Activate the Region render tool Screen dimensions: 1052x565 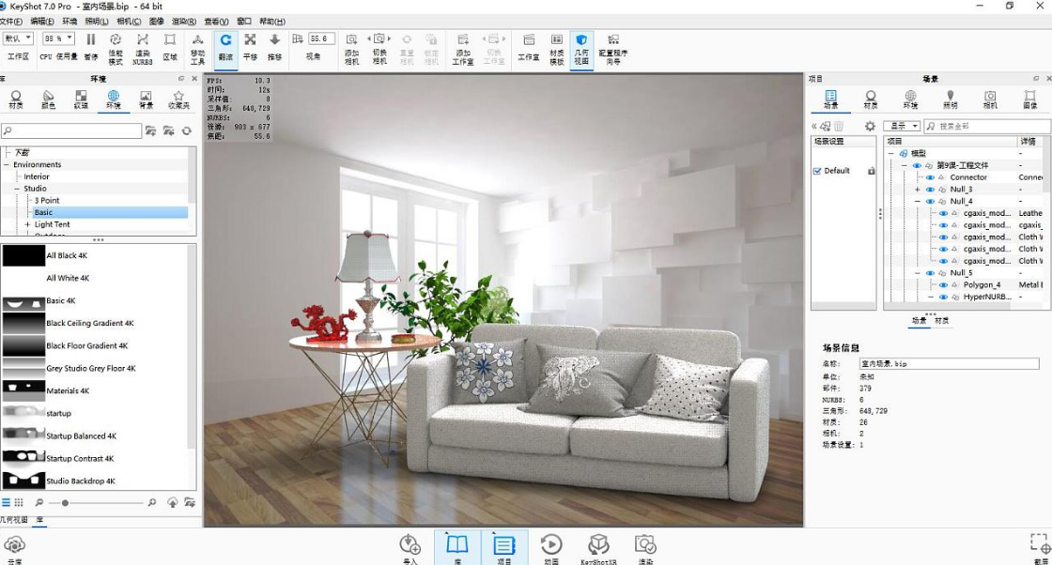170,46
